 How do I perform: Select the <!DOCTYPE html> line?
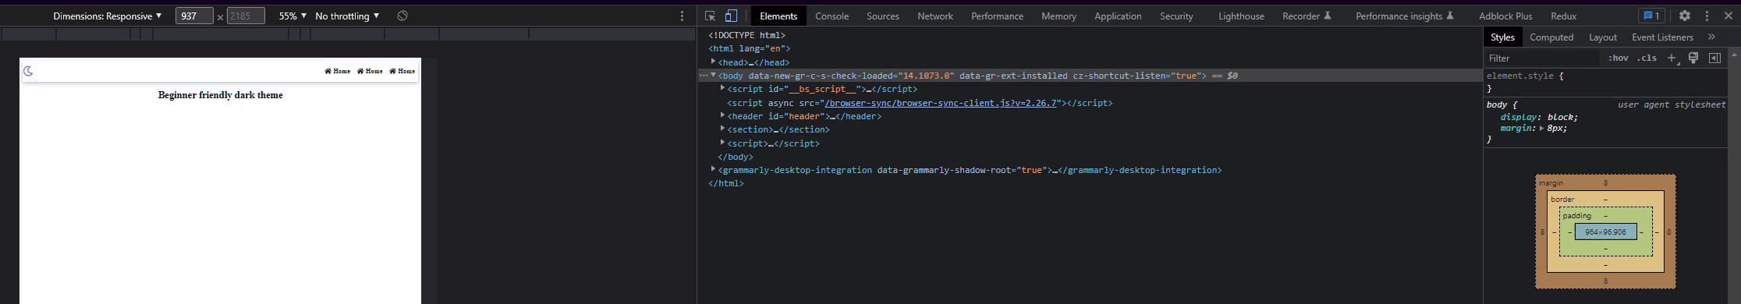pos(746,35)
